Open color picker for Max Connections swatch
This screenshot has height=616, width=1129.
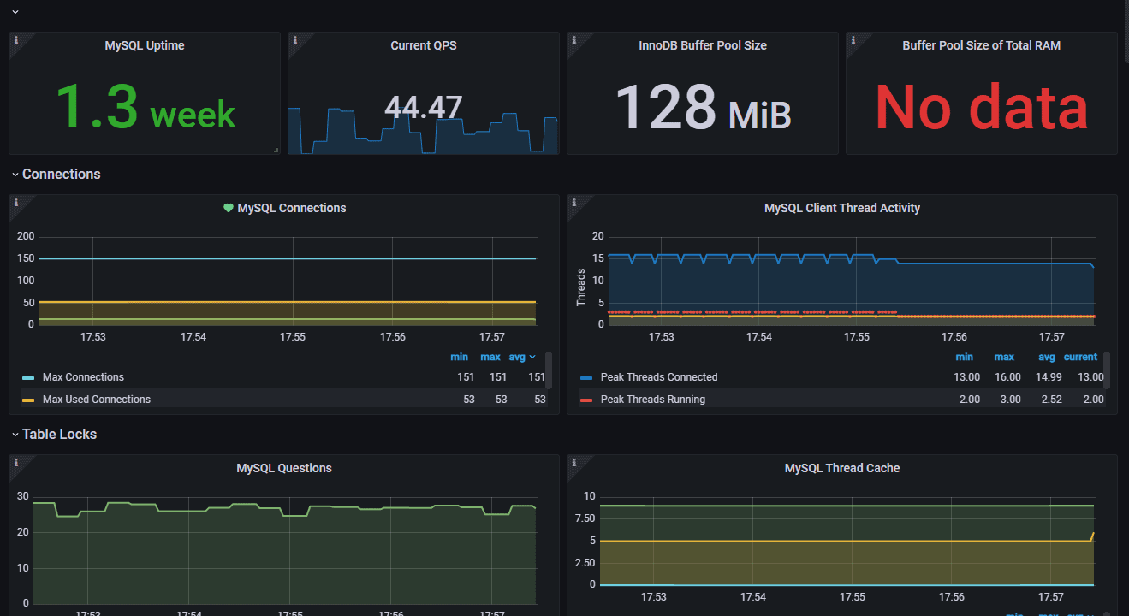pos(28,377)
